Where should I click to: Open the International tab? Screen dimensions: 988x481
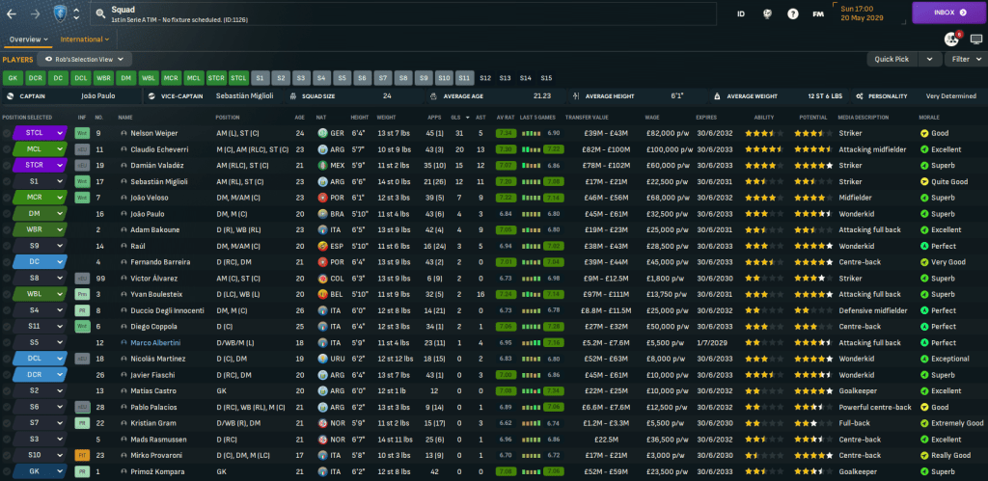point(85,40)
